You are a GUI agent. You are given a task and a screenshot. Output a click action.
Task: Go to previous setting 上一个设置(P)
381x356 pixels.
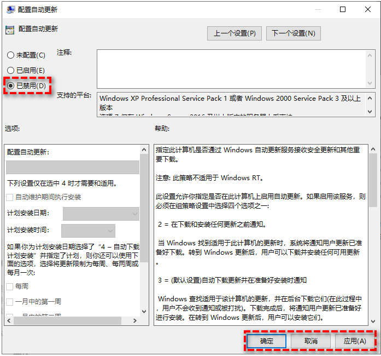[x=235, y=33]
